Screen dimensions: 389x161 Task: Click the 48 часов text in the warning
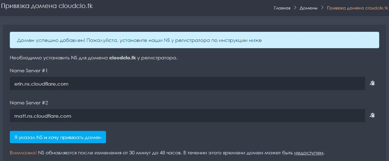tap(170, 153)
